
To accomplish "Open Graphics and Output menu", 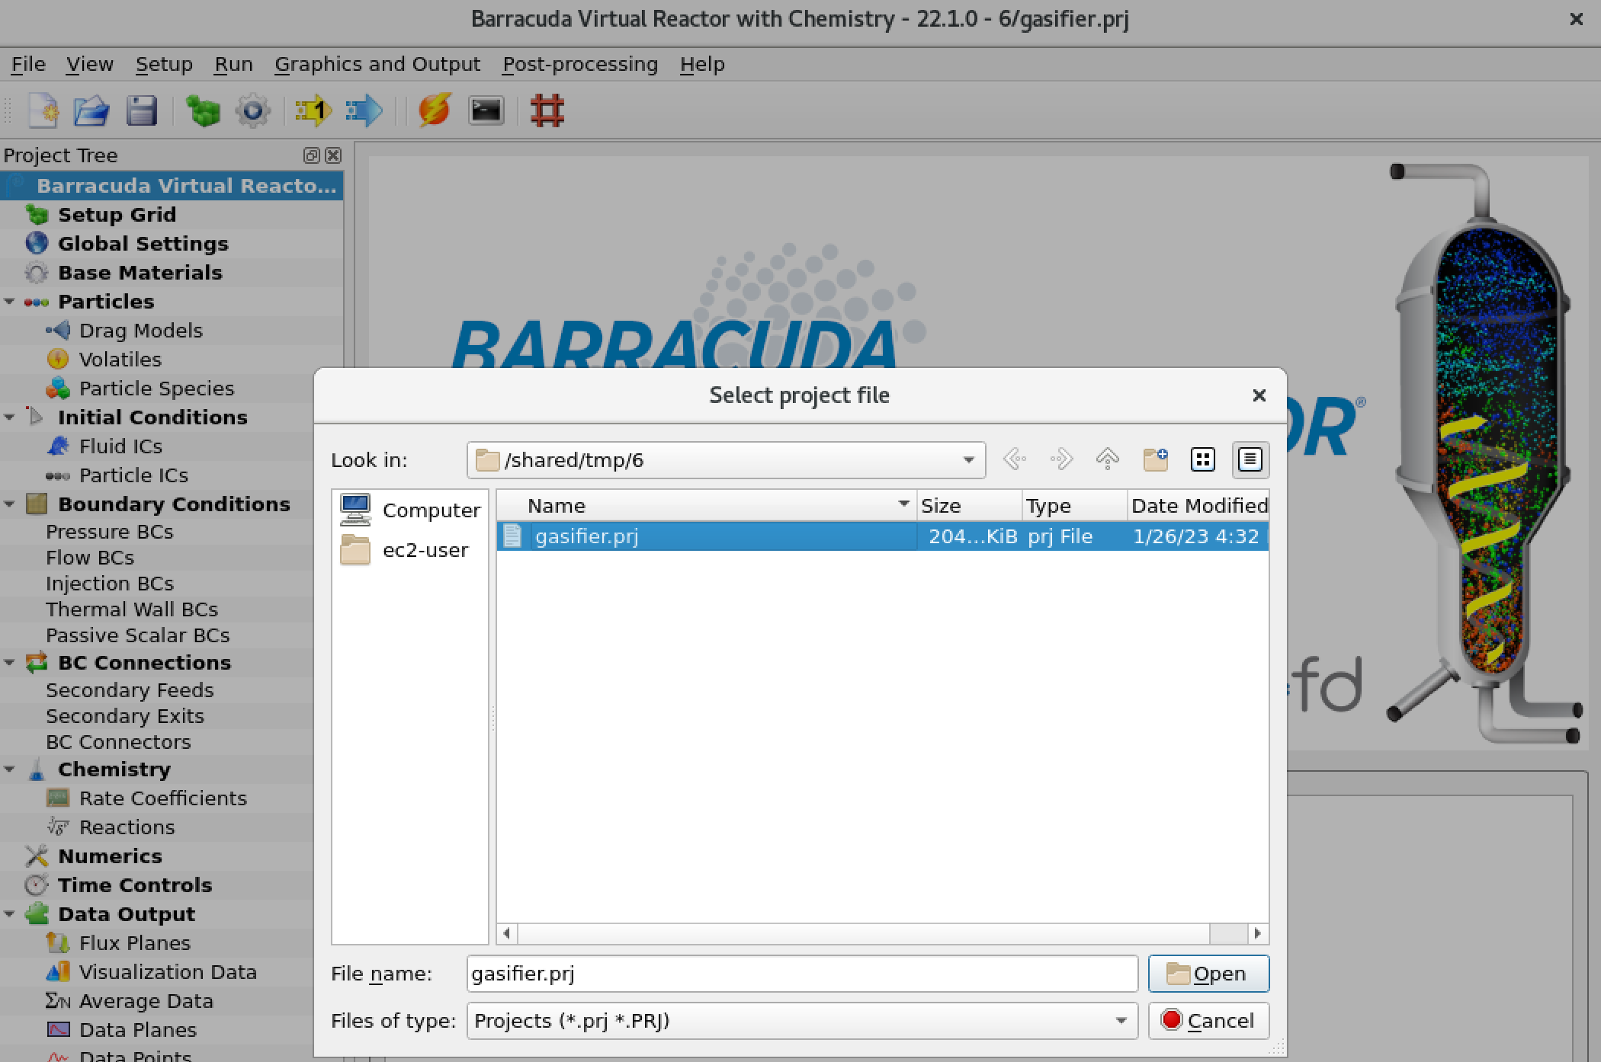I will 377,65.
